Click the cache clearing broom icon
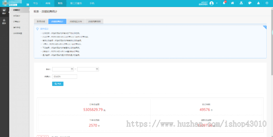This screenshot has width=273, height=137. [258, 3]
